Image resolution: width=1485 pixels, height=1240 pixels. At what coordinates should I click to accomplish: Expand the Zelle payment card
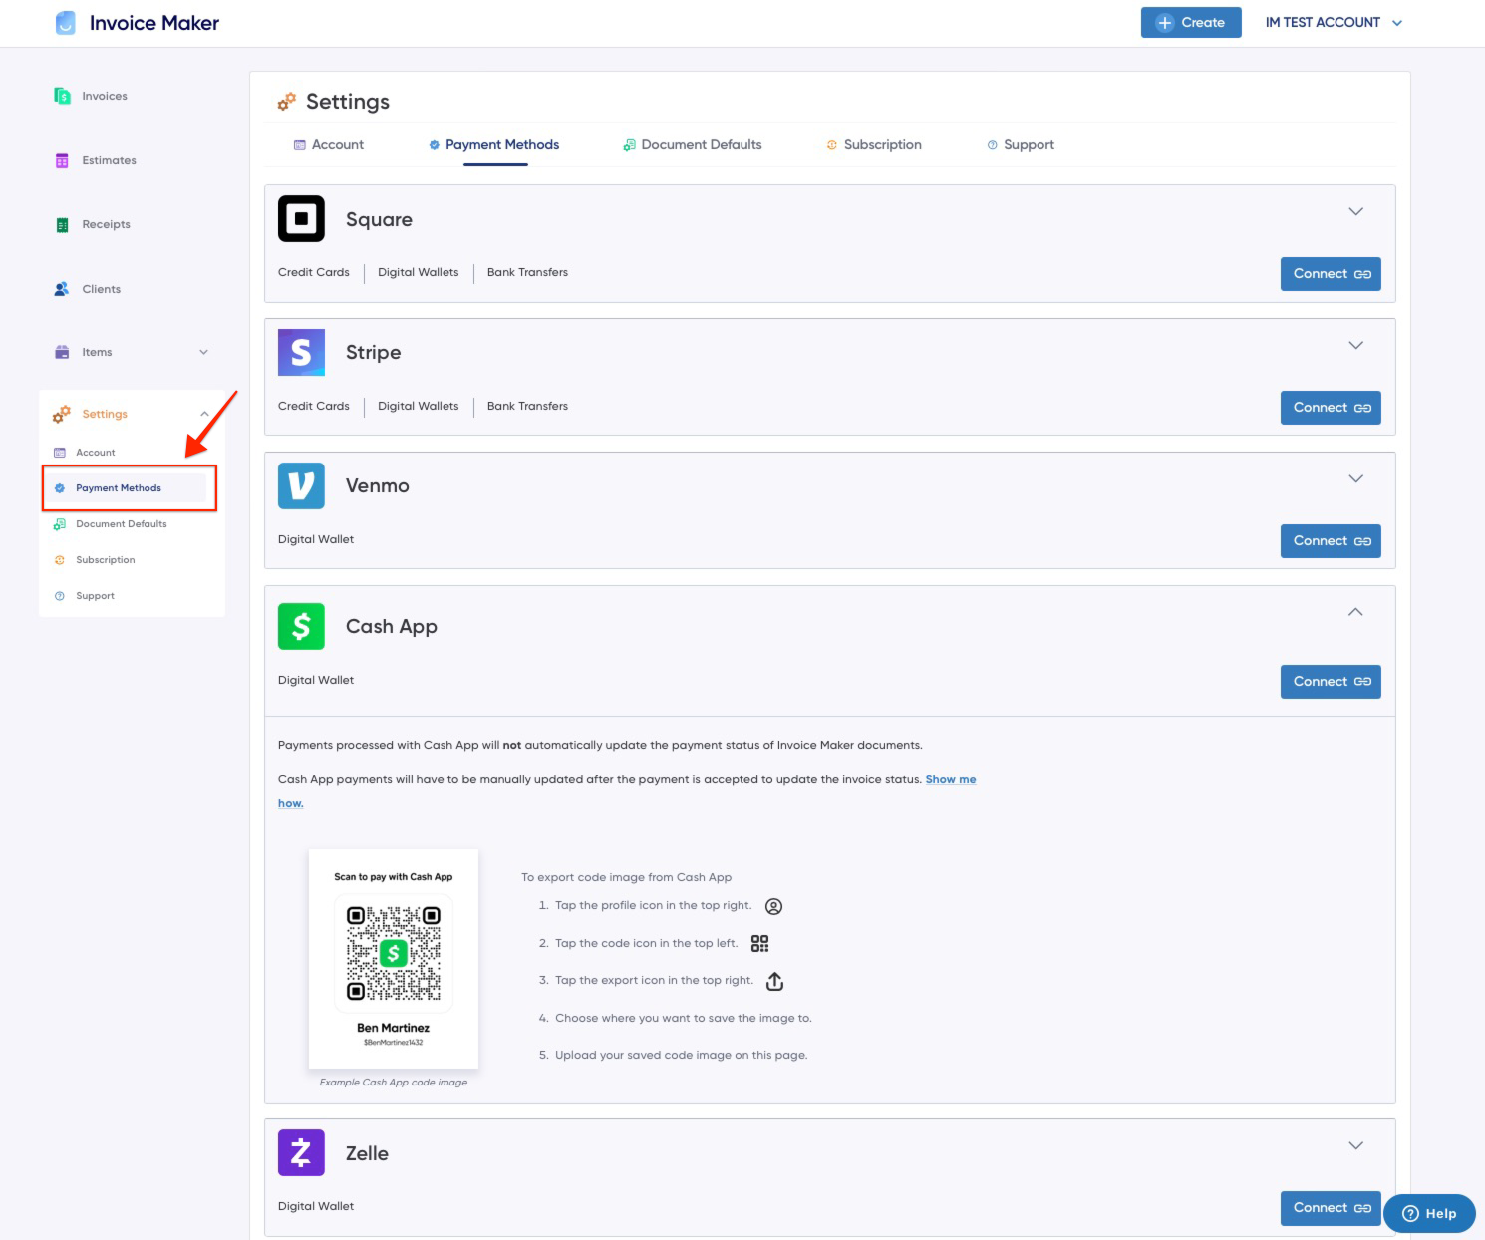click(x=1355, y=1145)
